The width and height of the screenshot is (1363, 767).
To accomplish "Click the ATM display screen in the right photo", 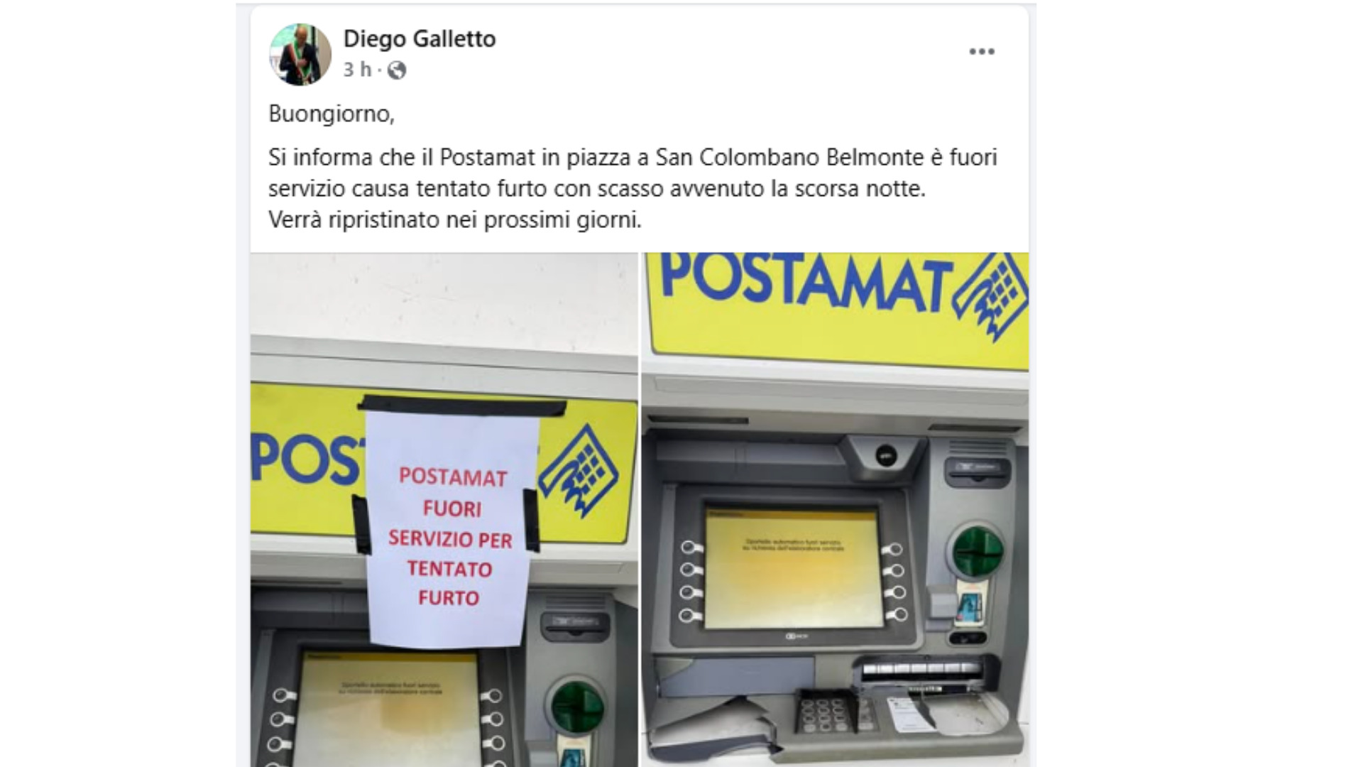I will [x=792, y=568].
